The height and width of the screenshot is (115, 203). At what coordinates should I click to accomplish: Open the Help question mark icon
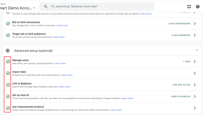click(x=198, y=7)
